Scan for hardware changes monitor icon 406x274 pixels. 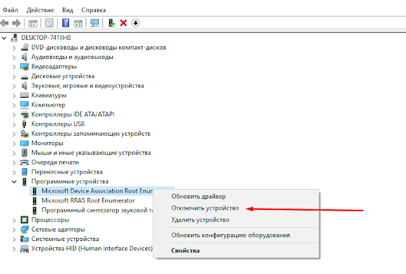point(95,23)
